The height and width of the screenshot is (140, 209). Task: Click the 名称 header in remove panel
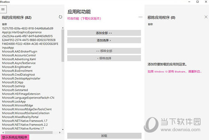[x=150, y=24]
